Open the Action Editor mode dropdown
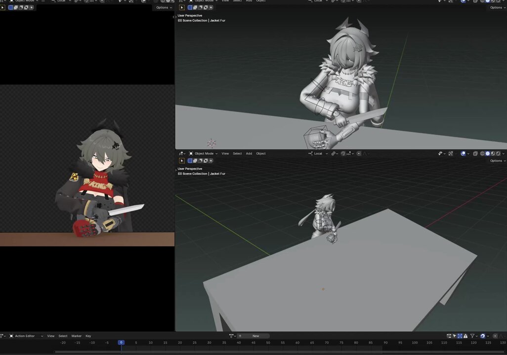507x355 pixels. (x=26, y=336)
